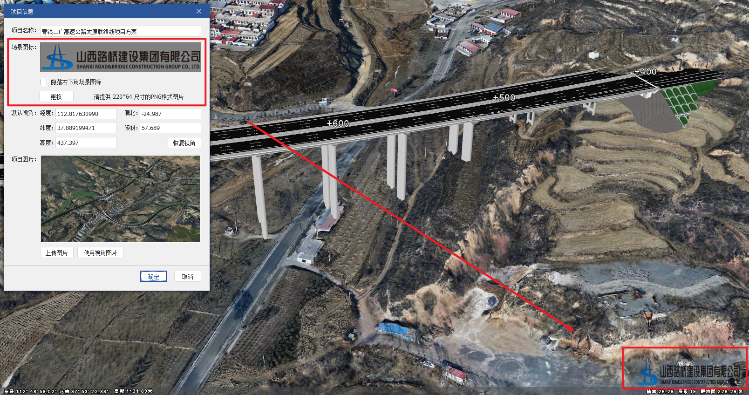Screen dimensions: 749x395
Task: Focus the 纬度 latitude field
Action: (86, 128)
